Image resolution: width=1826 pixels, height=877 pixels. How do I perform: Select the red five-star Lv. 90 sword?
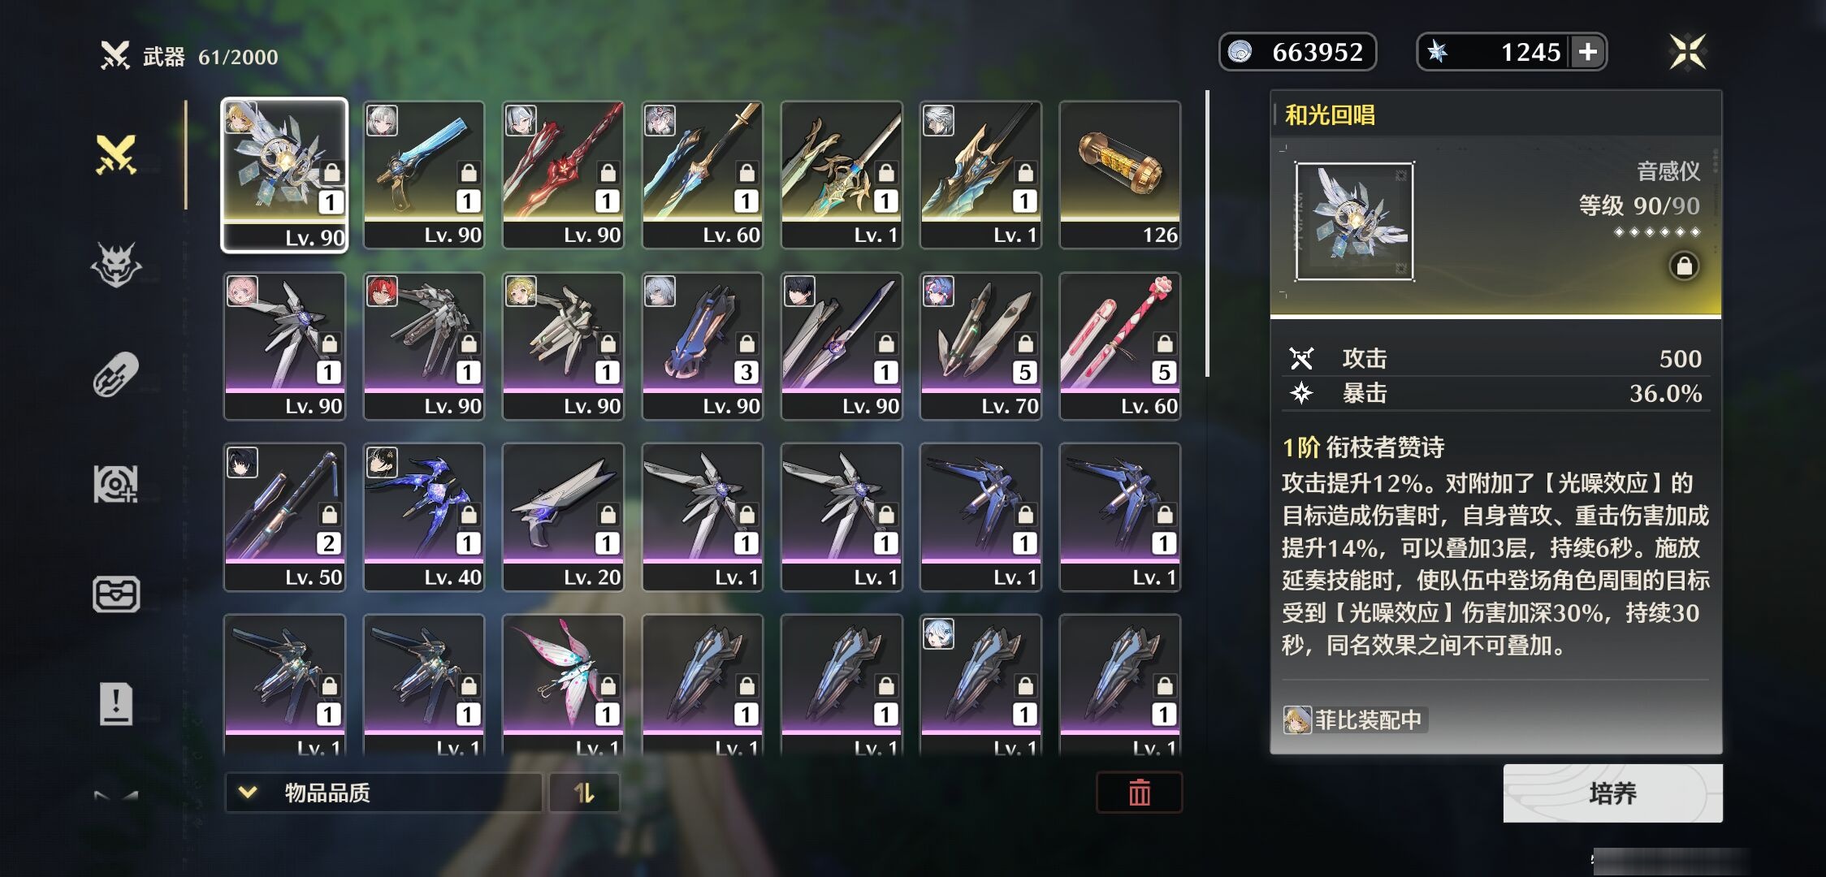point(563,175)
